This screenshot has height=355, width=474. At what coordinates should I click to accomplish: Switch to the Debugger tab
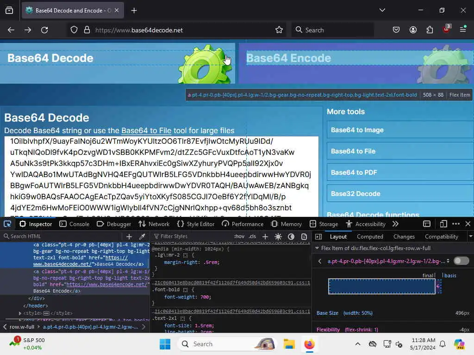114,224
